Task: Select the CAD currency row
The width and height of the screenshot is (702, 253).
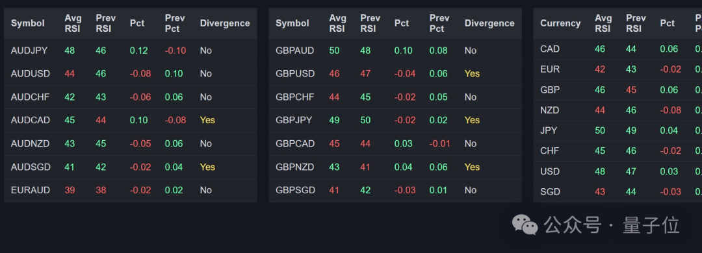Action: pyautogui.click(x=618, y=49)
